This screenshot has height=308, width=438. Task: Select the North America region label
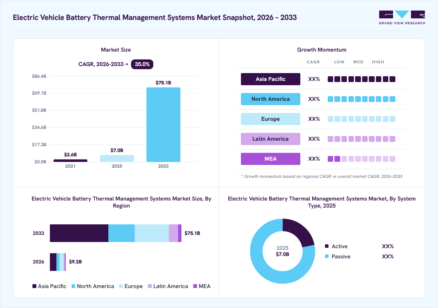270,99
